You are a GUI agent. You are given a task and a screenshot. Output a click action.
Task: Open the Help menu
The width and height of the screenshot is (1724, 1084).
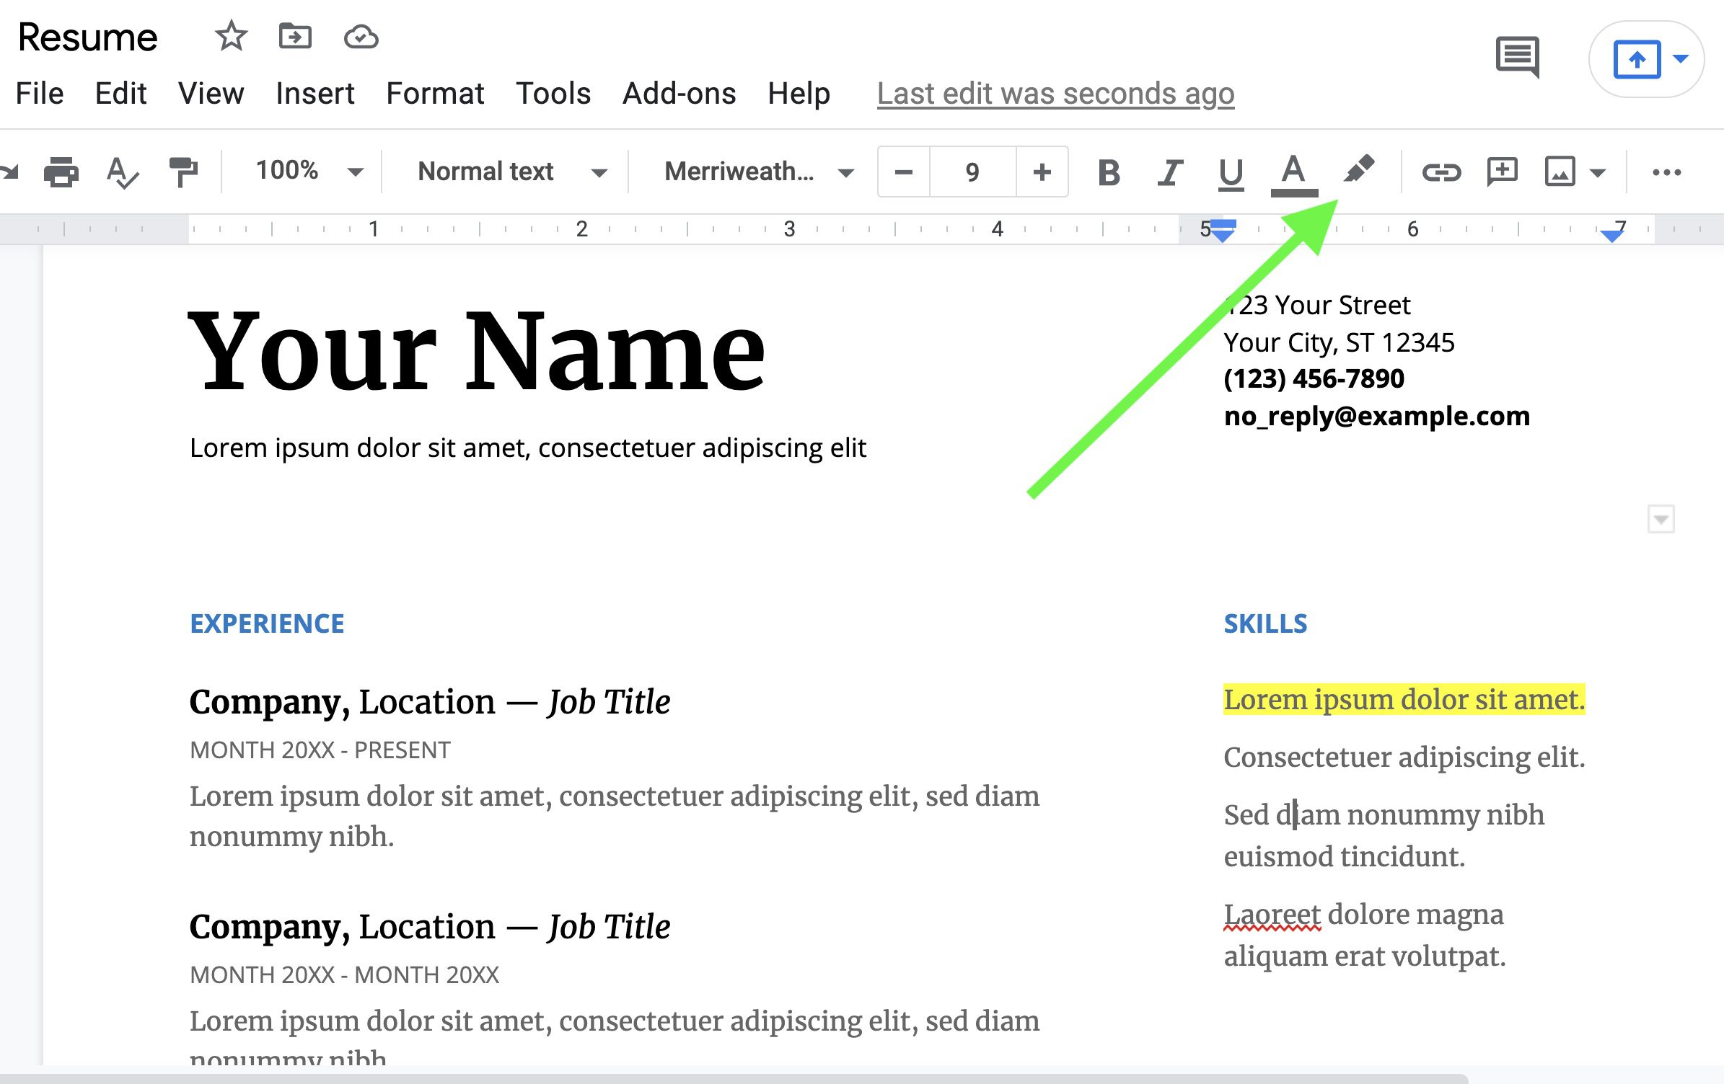click(799, 94)
